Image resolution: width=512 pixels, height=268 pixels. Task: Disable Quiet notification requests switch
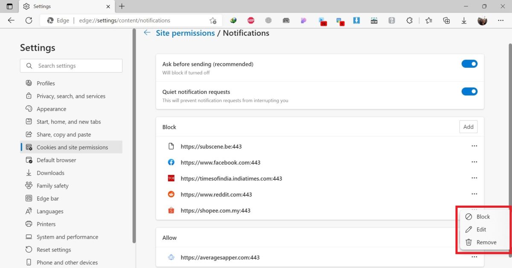point(469,92)
